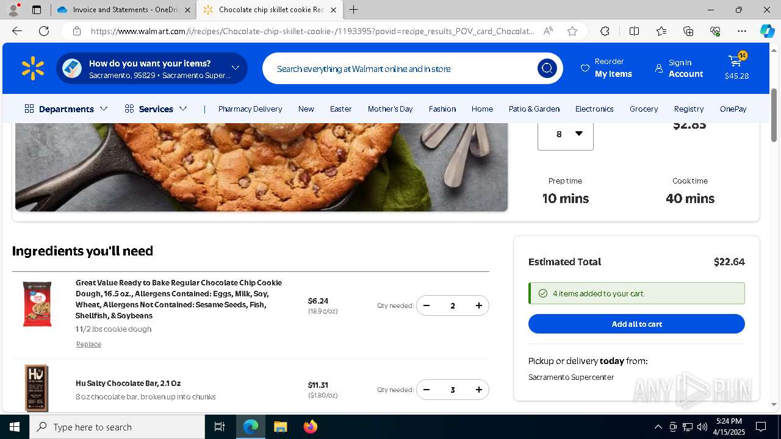The height and width of the screenshot is (439, 781).
Task: Open a new browser tab
Action: (354, 10)
